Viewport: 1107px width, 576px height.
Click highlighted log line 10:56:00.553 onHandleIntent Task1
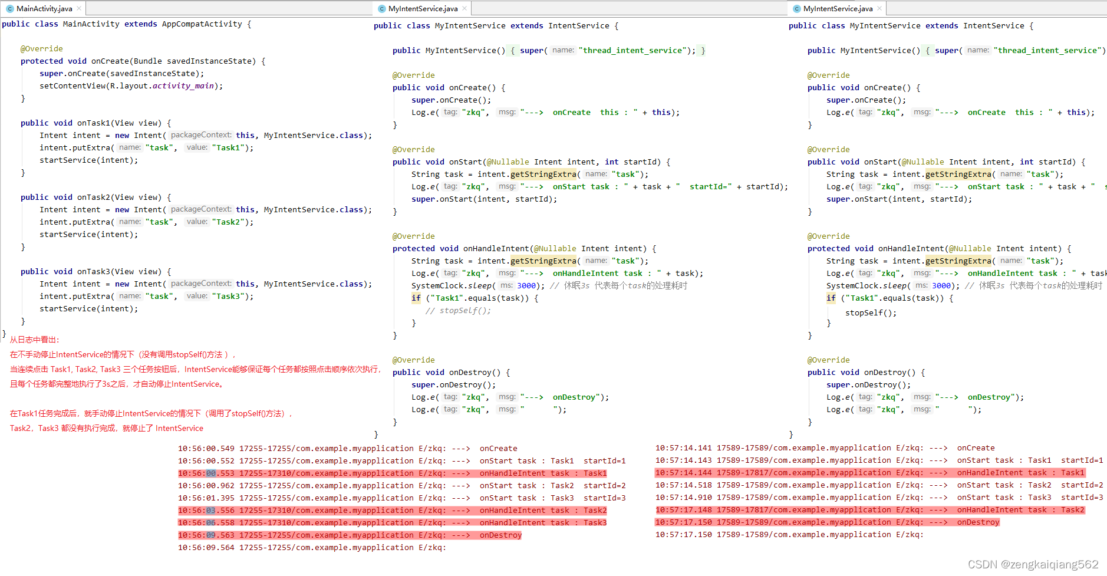pos(393,473)
